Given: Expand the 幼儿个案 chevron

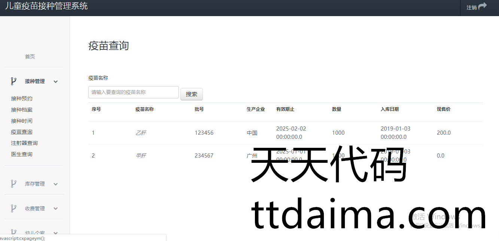Looking at the screenshot, I should coord(56,233).
